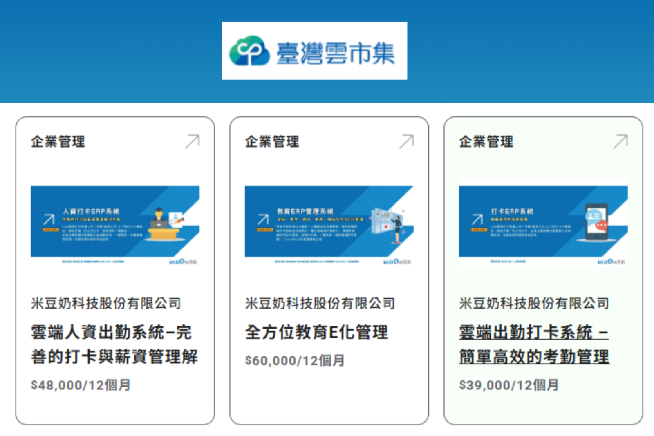Viewport: 654px width, 436px height.
Task: Click the white arrow inside the 教育ERP管理系統 banner
Action: (x=263, y=219)
